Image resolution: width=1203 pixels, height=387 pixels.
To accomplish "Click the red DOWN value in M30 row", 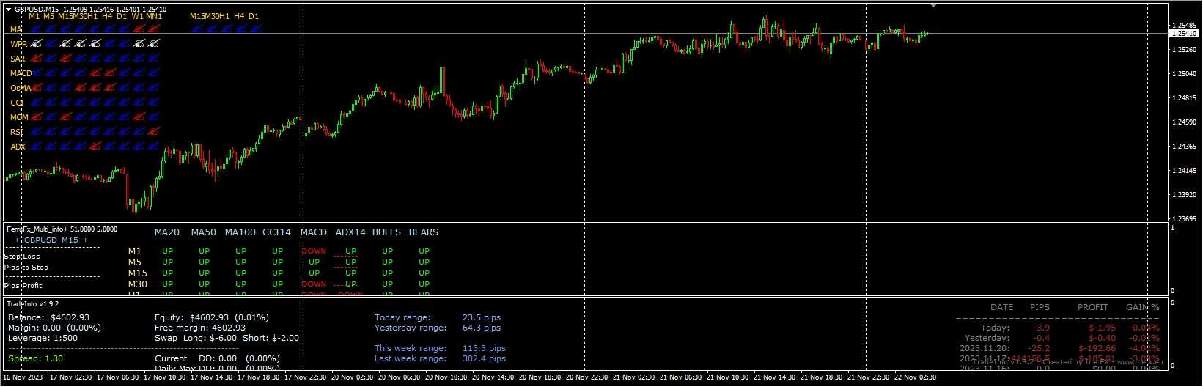I will point(314,284).
